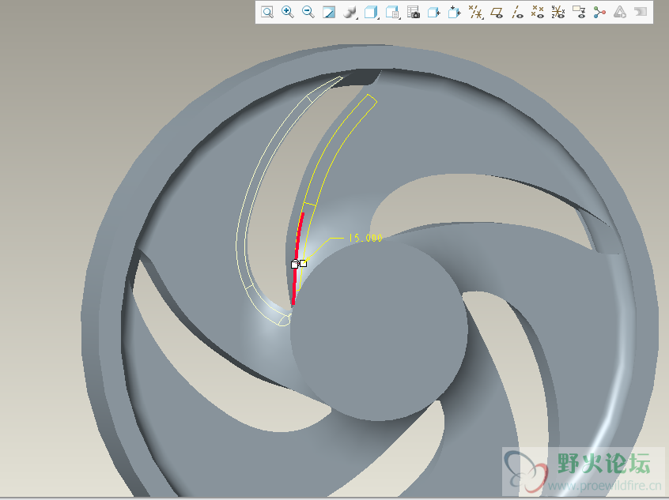Click the table with camera icon
Viewport: 669px width, 500px height.
(x=413, y=12)
